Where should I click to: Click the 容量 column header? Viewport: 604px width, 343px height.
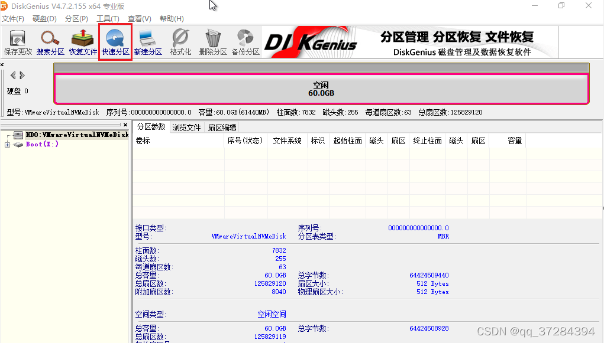[508, 141]
